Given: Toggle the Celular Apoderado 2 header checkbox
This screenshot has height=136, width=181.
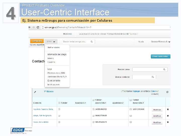Looking at the screenshot, I should [131, 100].
